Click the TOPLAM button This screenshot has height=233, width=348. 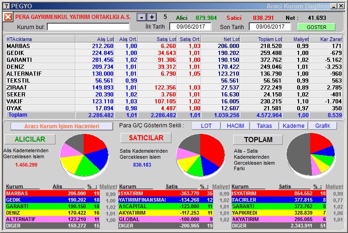(258, 139)
